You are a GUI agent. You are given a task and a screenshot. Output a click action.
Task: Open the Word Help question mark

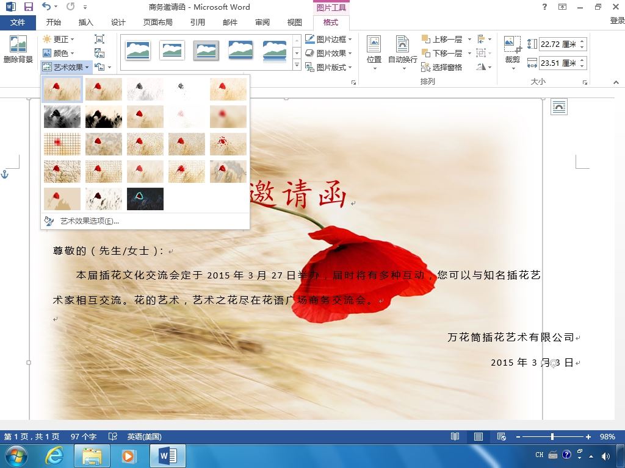[544, 7]
